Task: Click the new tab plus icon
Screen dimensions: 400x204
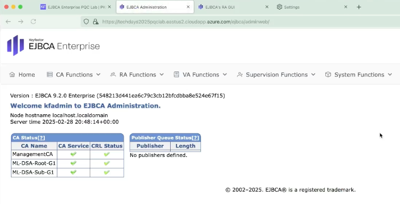Action: tap(359, 7)
